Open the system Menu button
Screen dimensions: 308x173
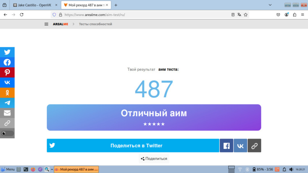8,169
